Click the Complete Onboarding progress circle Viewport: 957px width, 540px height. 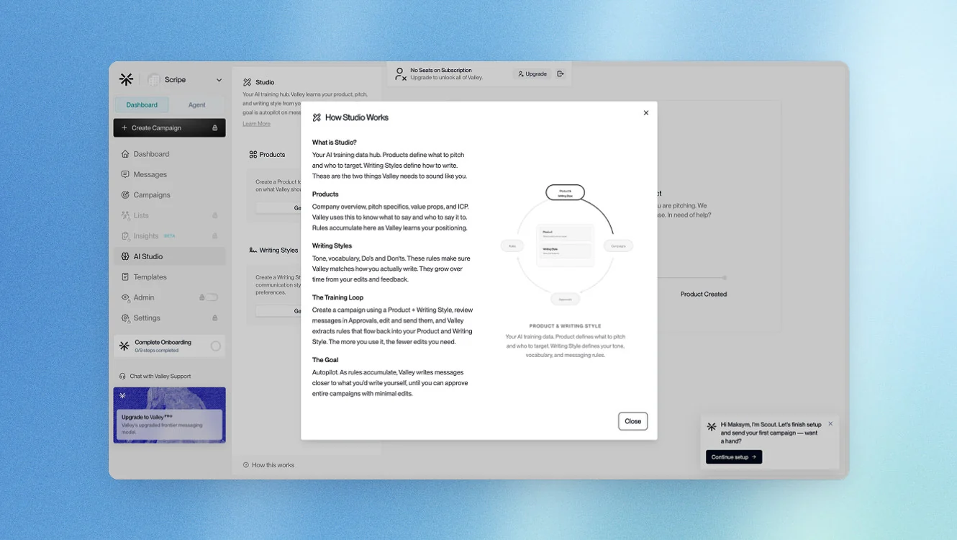click(x=215, y=346)
